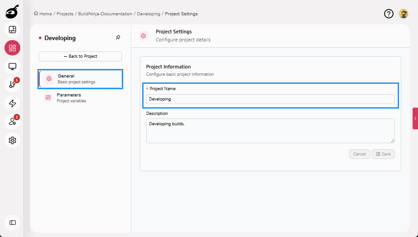Click the Back to Project button
This screenshot has width=418, height=237.
click(x=80, y=56)
